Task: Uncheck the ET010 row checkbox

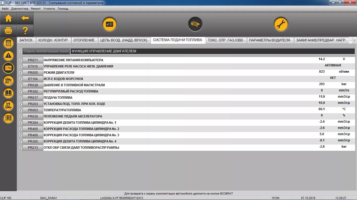Action: (21, 66)
